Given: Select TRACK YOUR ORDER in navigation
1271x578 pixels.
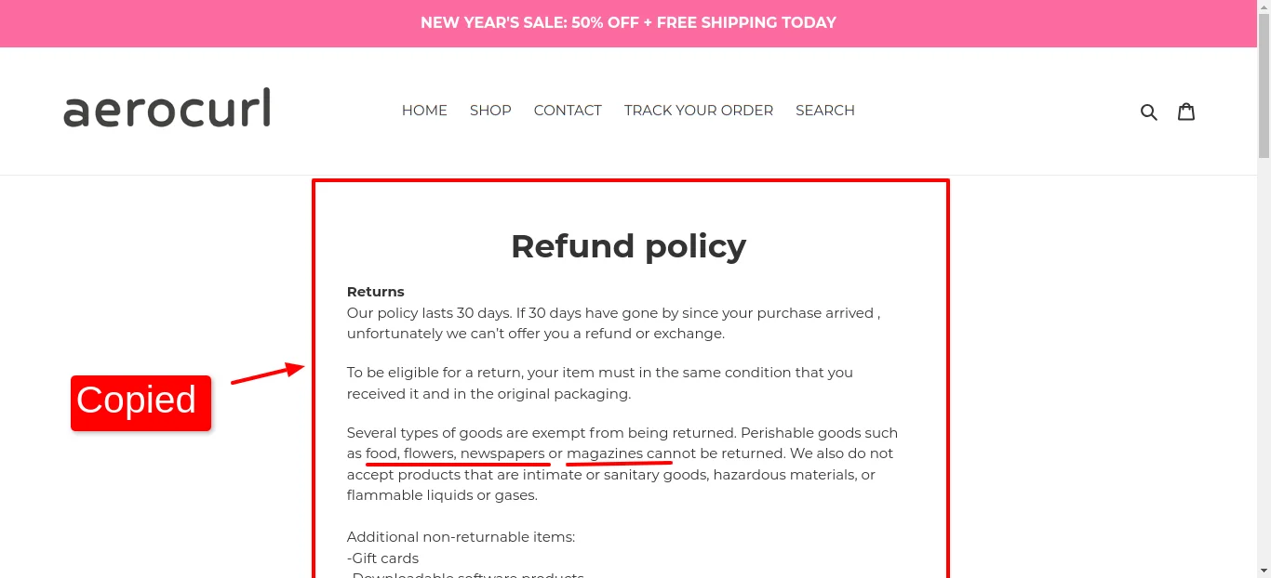Looking at the screenshot, I should pos(699,111).
